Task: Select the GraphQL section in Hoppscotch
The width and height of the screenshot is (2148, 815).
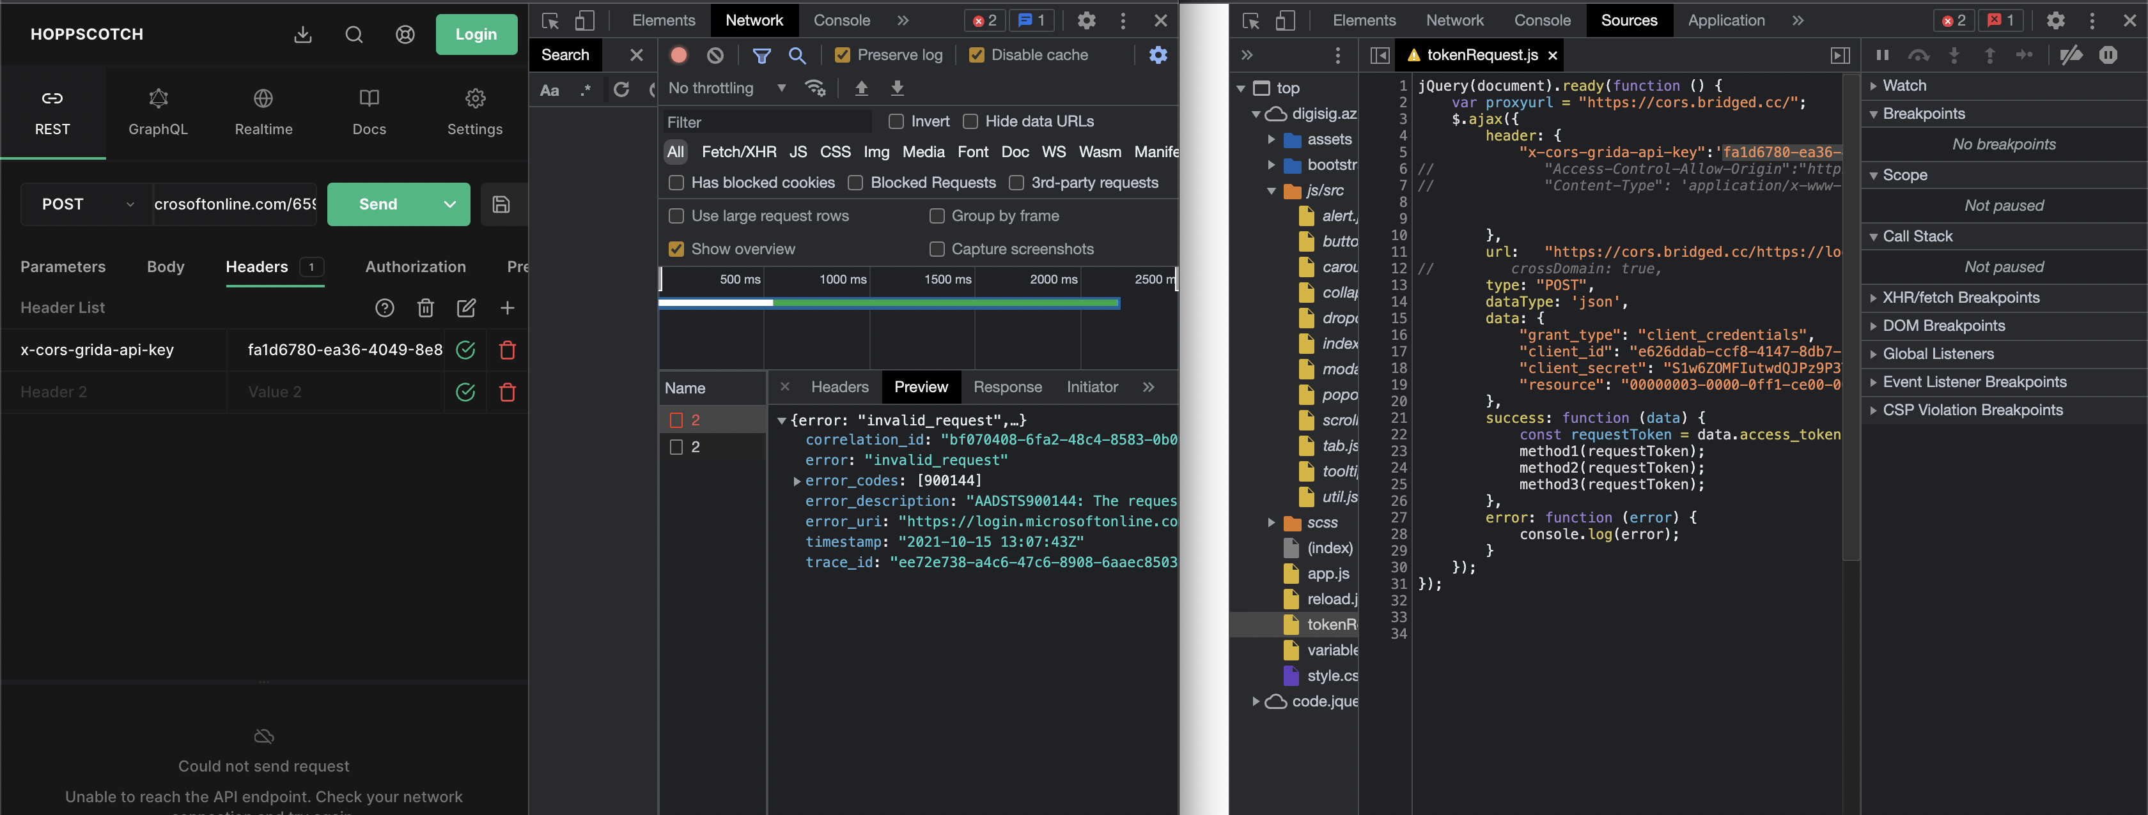Action: 158,111
